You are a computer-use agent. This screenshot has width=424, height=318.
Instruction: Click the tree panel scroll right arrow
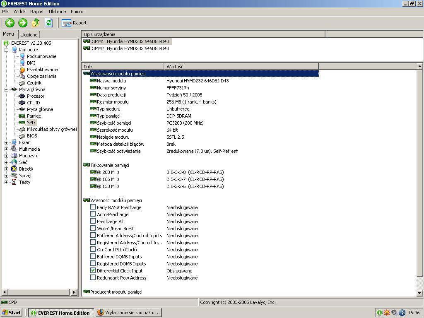74,292
